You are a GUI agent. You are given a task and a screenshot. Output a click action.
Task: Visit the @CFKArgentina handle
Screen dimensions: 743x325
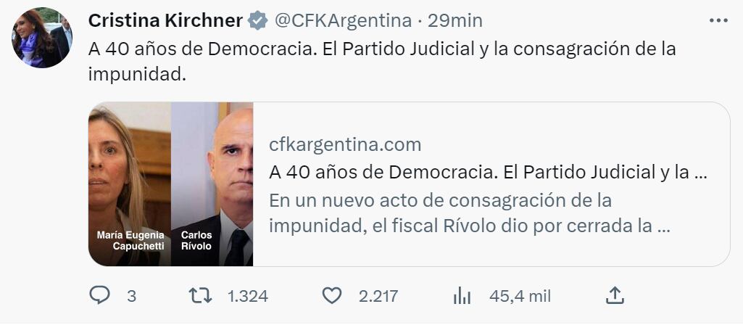(343, 21)
